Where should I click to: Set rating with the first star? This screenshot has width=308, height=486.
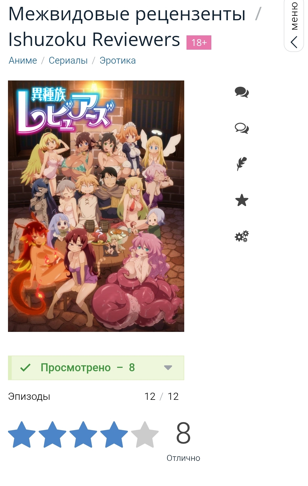[22, 434]
